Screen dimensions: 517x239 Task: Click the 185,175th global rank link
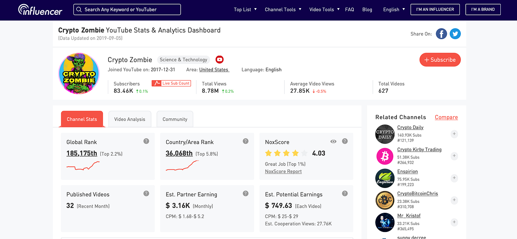pos(82,153)
